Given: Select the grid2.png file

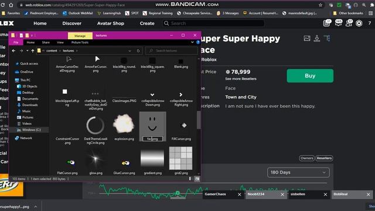Looking at the screenshot, I should point(181,161).
